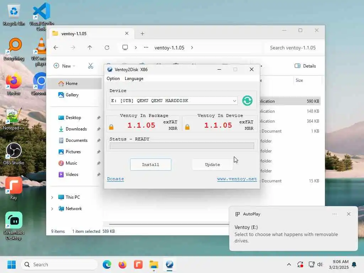
Task: Open Ventoy2Disk from the taskbar
Action: pyautogui.click(x=170, y=264)
